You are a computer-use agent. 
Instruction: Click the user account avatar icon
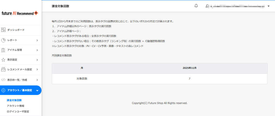(207, 6)
